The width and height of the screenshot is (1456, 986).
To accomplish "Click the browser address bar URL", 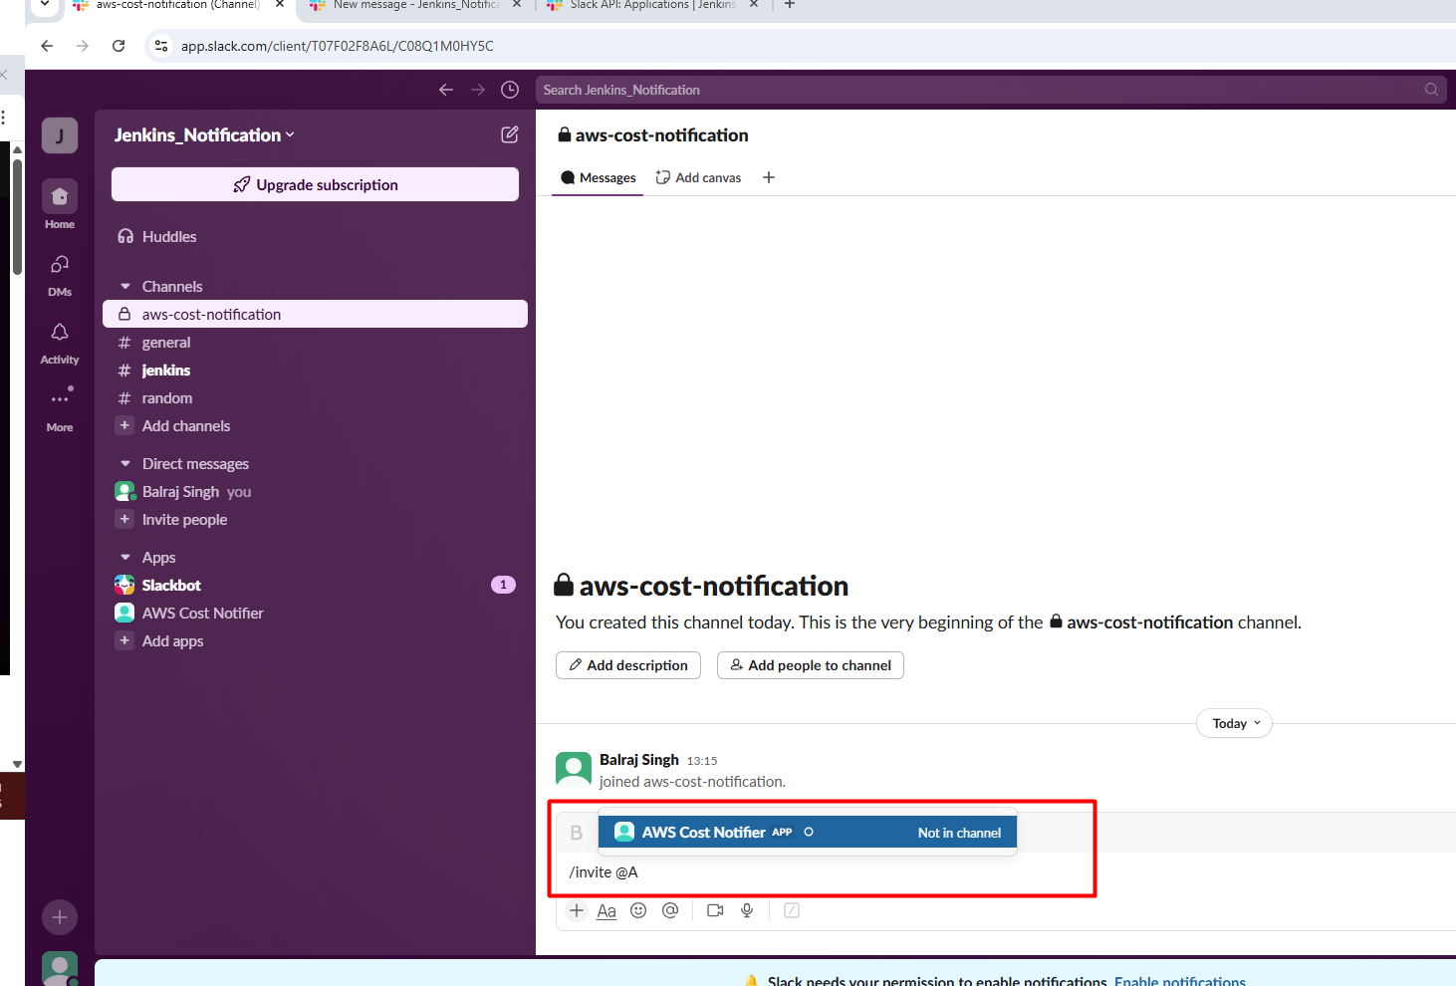I will click(338, 46).
